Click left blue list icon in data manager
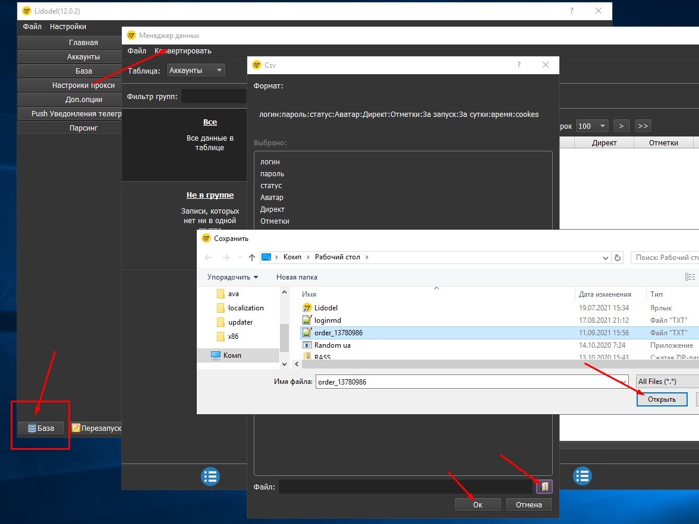 point(210,477)
